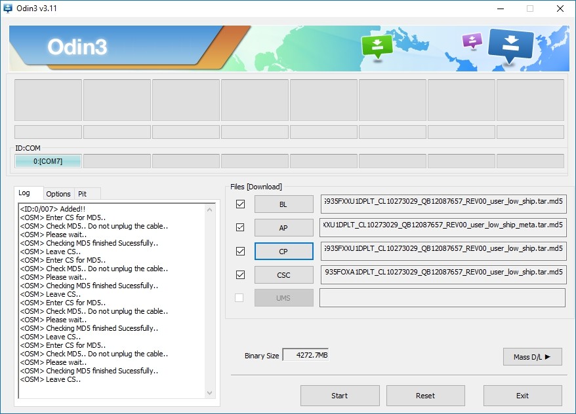This screenshot has height=414, width=576.
Task: Toggle the CP file checkbox
Action: point(240,251)
